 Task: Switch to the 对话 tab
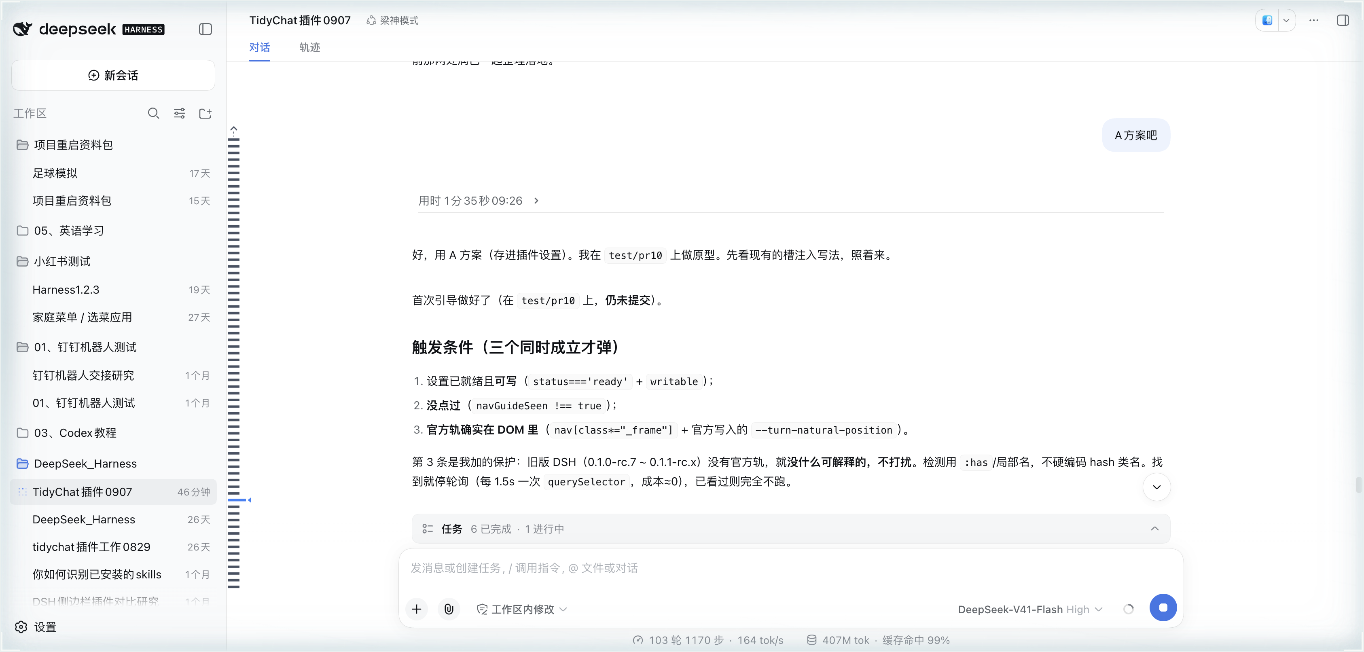point(259,48)
